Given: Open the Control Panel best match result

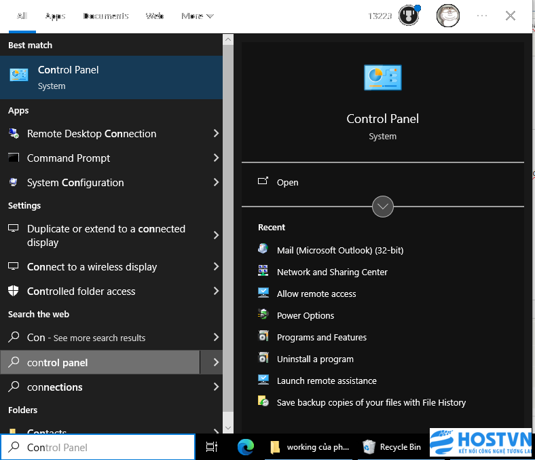Looking at the screenshot, I should [111, 77].
